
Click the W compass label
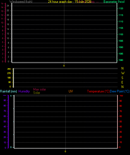123,73
